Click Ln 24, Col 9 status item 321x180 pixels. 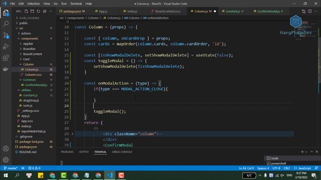coord(246,168)
